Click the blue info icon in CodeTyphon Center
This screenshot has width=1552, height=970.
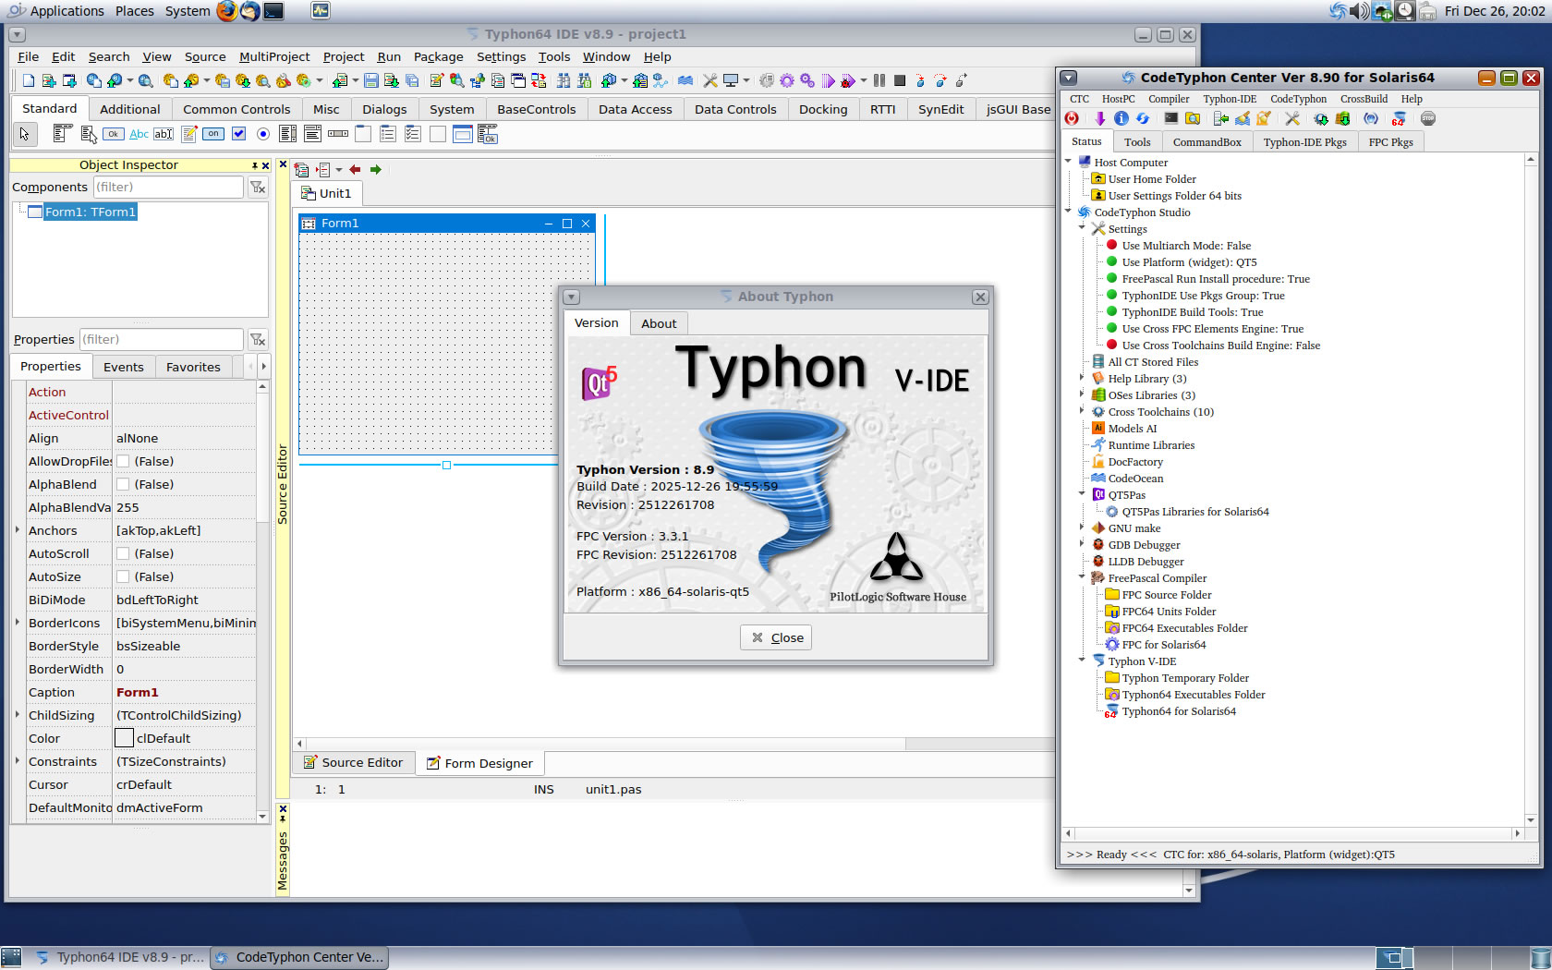click(1121, 119)
